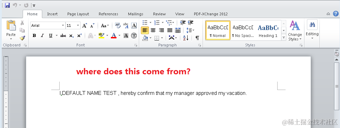The image size is (340, 128).
Task: Expand the font name dropdown
Action: click(63, 25)
